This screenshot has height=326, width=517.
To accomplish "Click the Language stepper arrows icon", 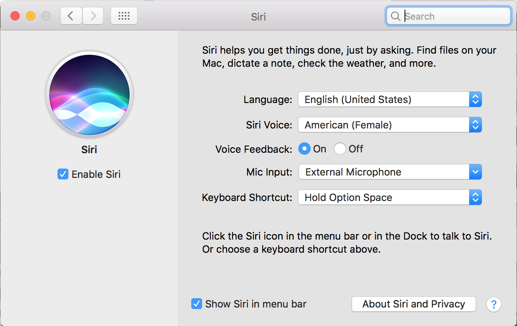I will click(475, 99).
